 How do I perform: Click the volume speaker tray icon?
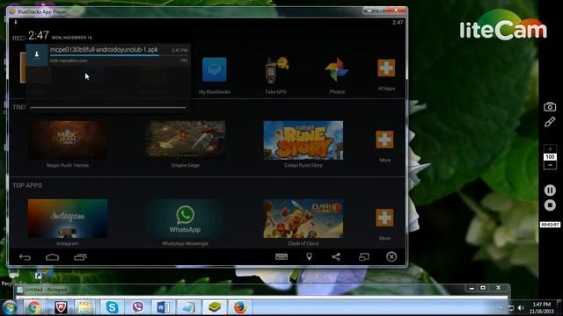(521, 308)
